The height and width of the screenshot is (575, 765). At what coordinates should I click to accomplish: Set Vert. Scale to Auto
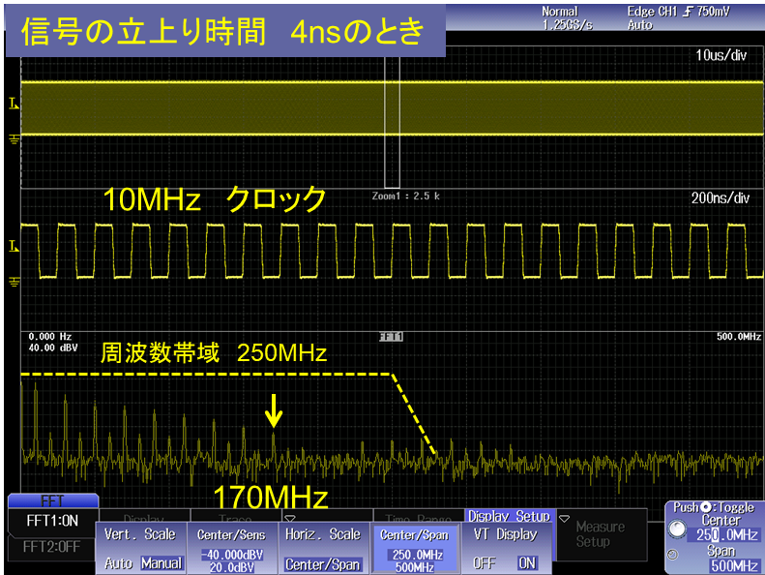[x=118, y=563]
